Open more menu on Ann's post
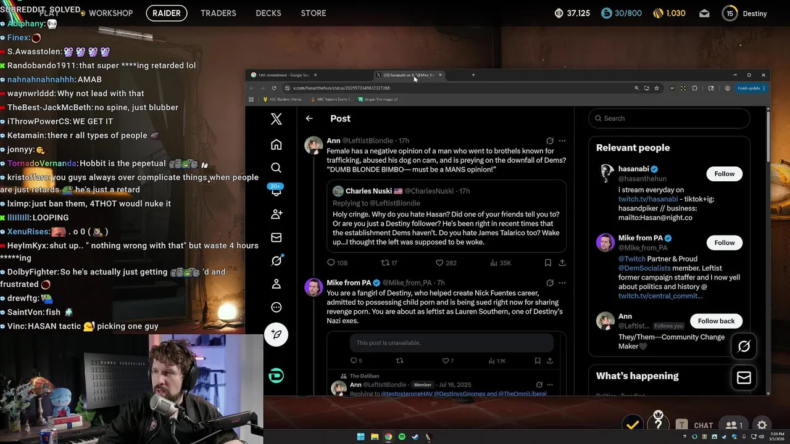Viewport: 790px width, 444px height. (562, 141)
